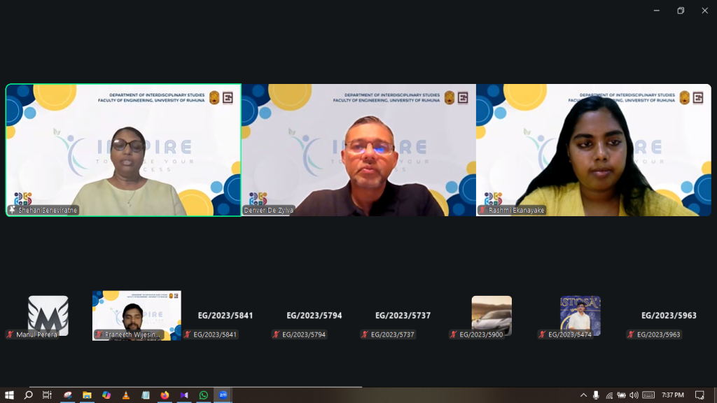
Task: Click the muted mic icon beside Rashmi Ekanayake
Action: coord(482,211)
